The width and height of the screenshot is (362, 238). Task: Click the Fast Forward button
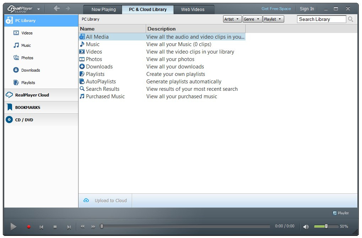[x=93, y=227]
